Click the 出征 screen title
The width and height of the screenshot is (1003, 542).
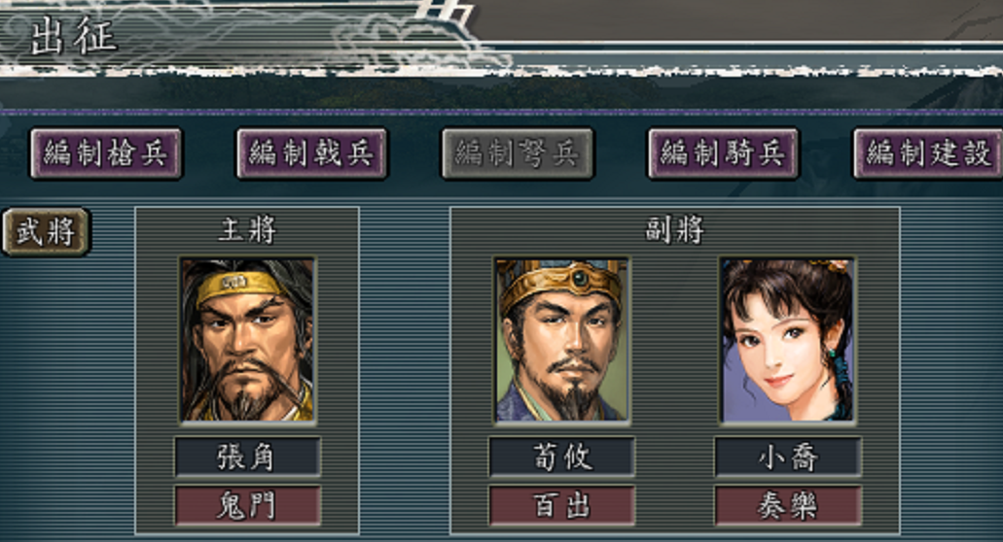tap(74, 36)
